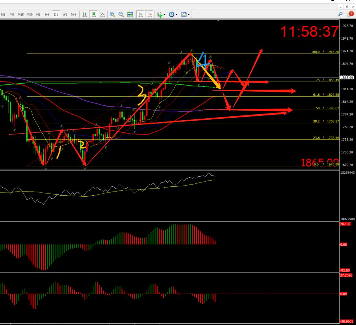Select the W1 weekly timeframe

coord(65,15)
